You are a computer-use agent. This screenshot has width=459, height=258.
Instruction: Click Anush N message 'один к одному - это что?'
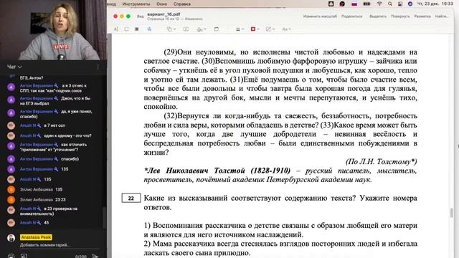(67, 135)
